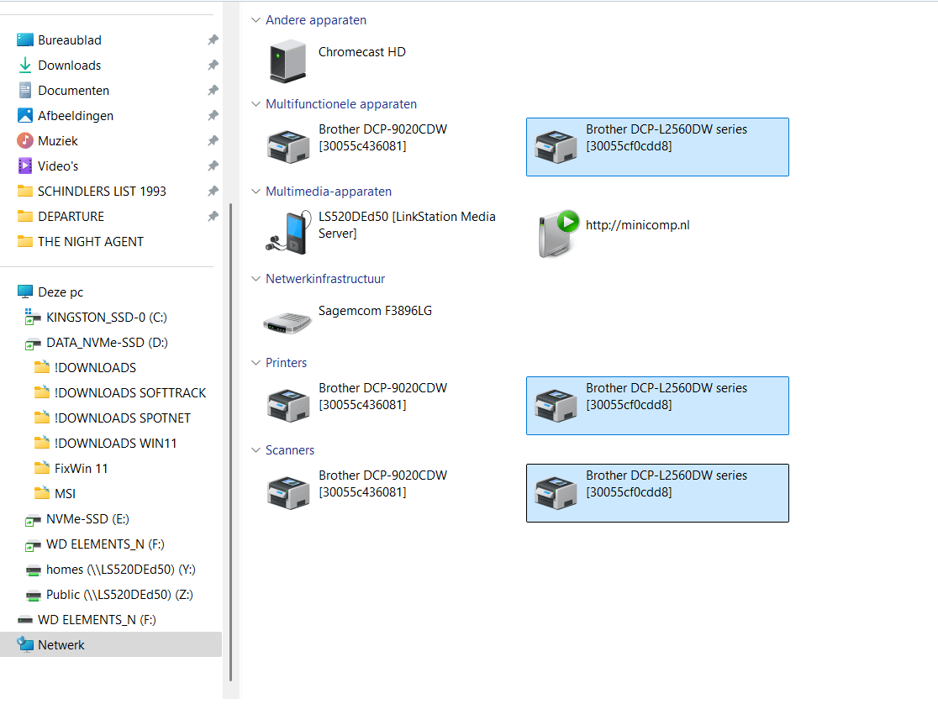Click the Video's icon in sidebar

tap(25, 165)
